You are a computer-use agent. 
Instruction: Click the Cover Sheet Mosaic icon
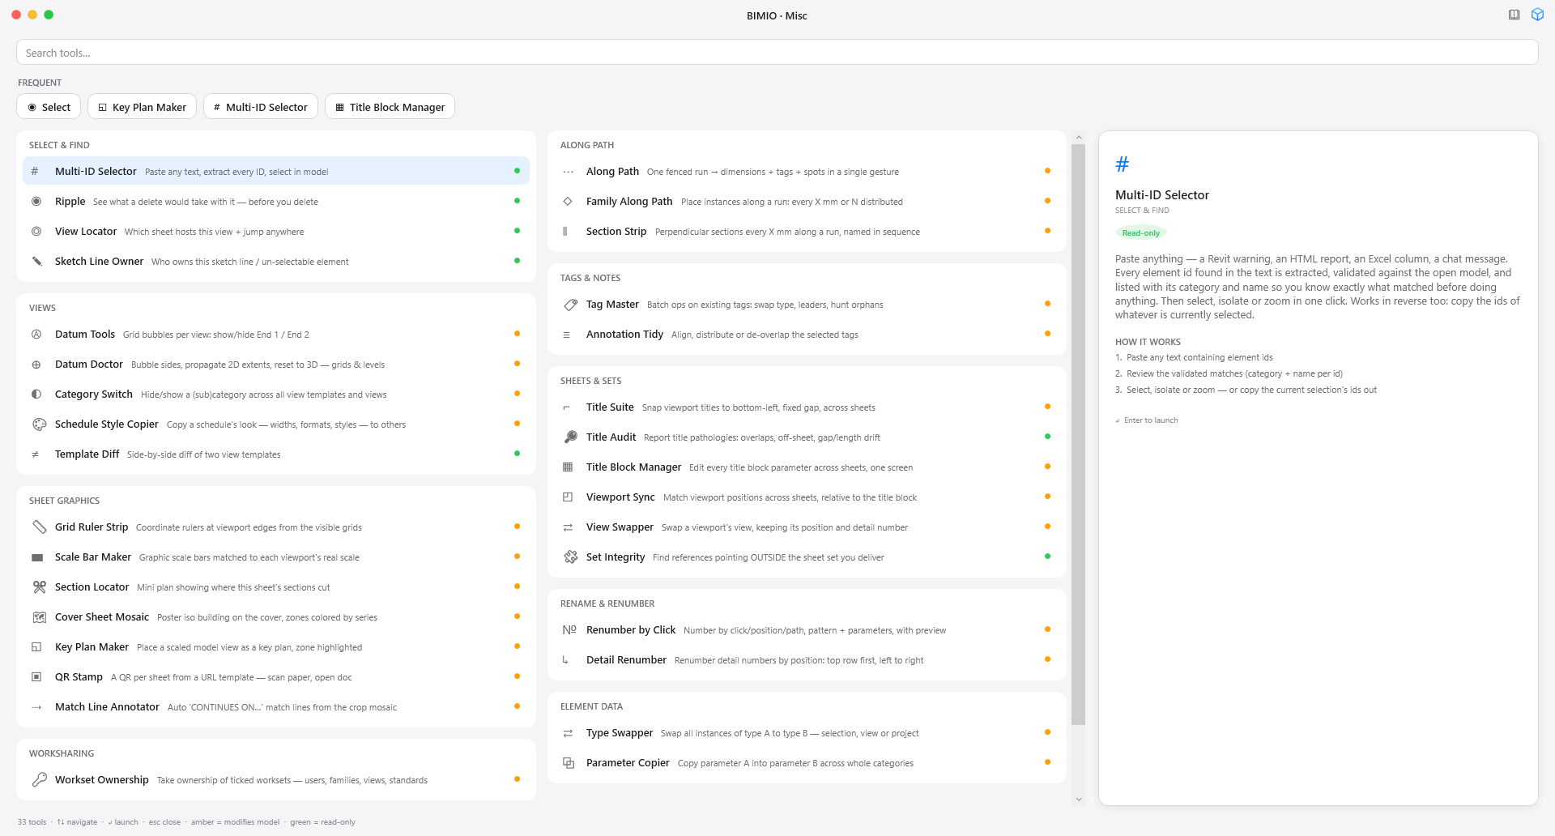tap(39, 616)
